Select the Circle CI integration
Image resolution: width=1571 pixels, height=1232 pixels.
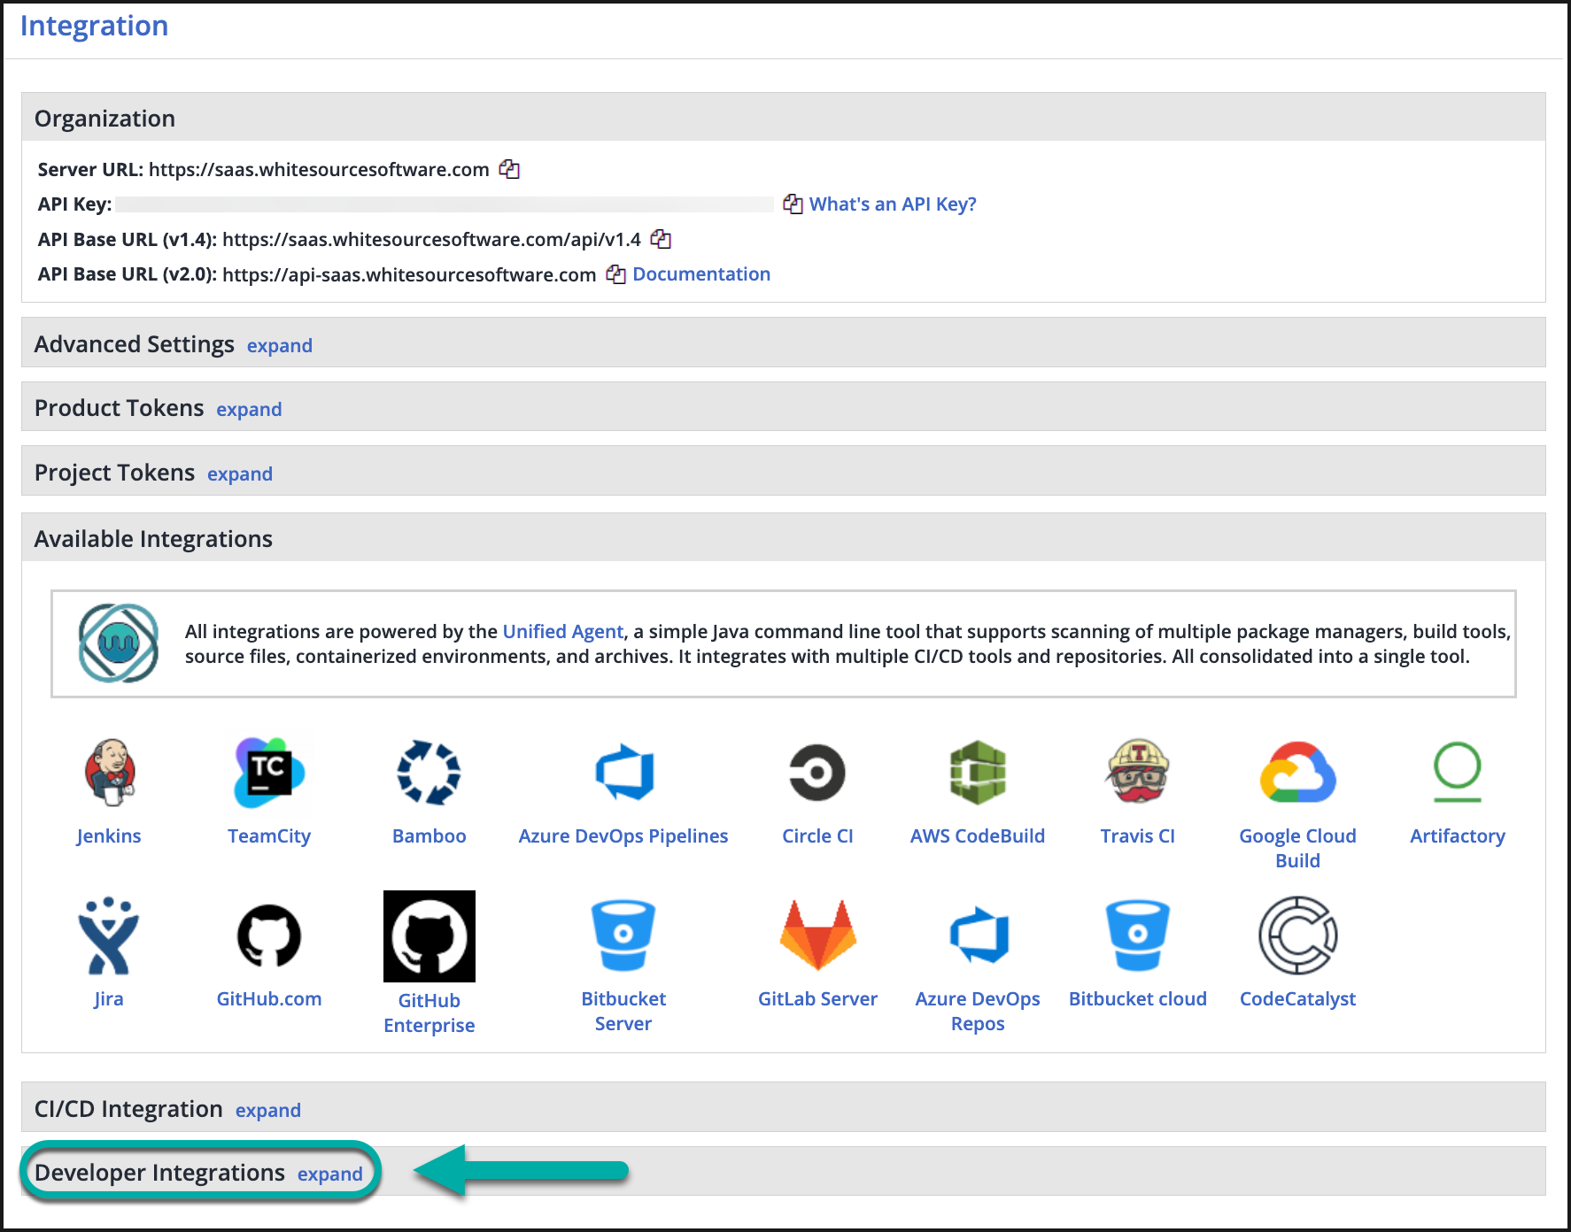(x=816, y=774)
